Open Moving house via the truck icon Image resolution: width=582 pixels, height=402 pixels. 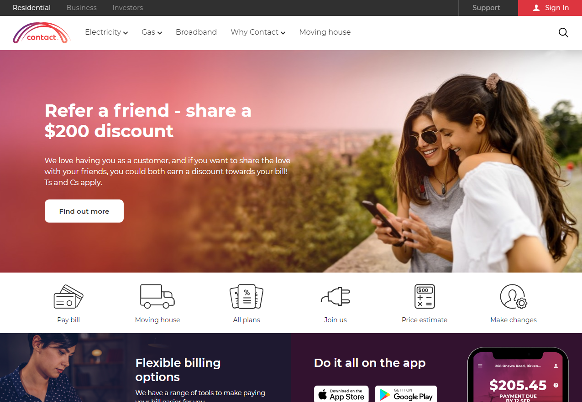point(157,297)
